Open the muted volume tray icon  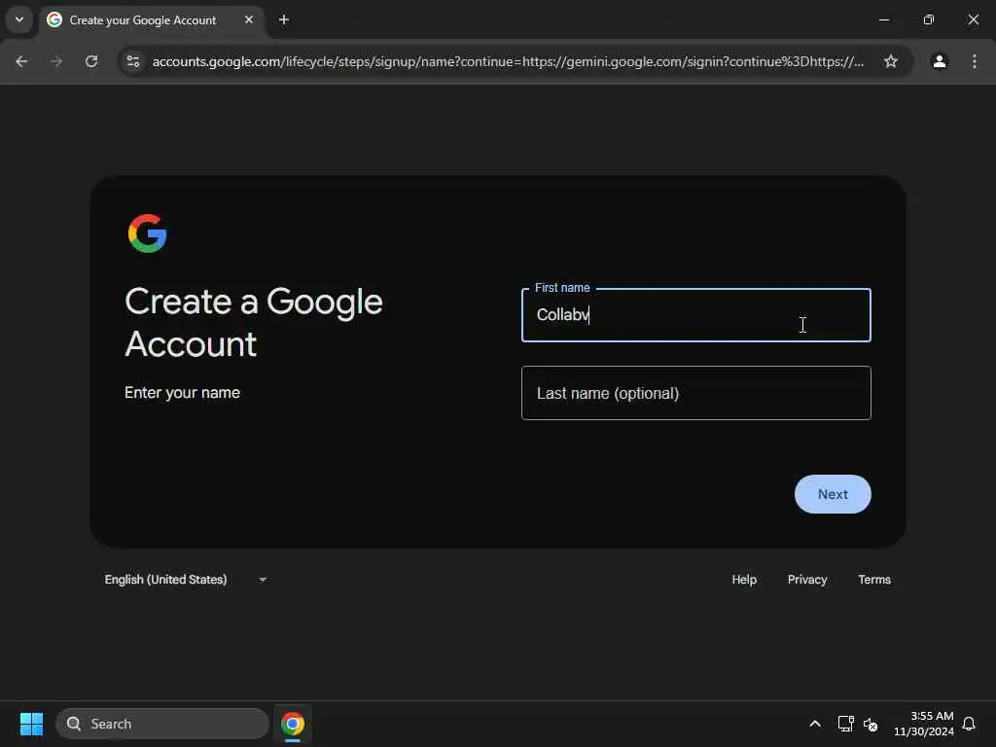pos(871,724)
